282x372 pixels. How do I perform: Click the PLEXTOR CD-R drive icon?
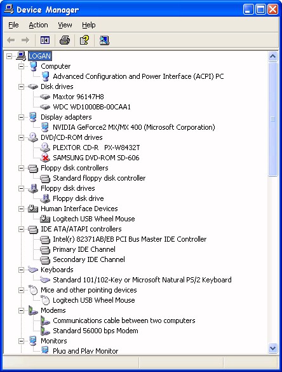pos(45,148)
